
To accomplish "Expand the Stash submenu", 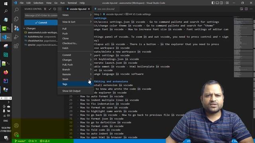I will [76, 79].
